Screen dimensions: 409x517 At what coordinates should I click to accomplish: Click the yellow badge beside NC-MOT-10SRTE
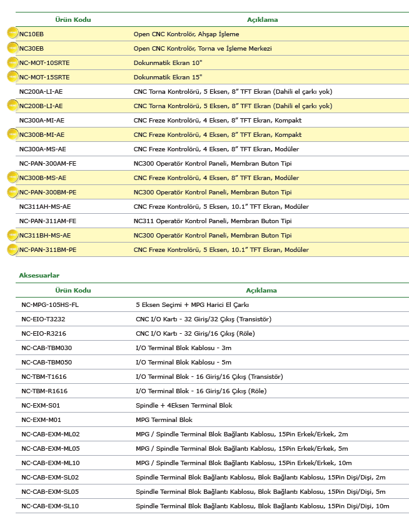pos(13,62)
